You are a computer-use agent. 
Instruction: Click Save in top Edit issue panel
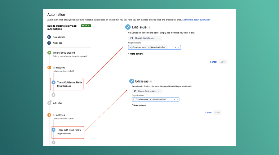[x=223, y=62]
